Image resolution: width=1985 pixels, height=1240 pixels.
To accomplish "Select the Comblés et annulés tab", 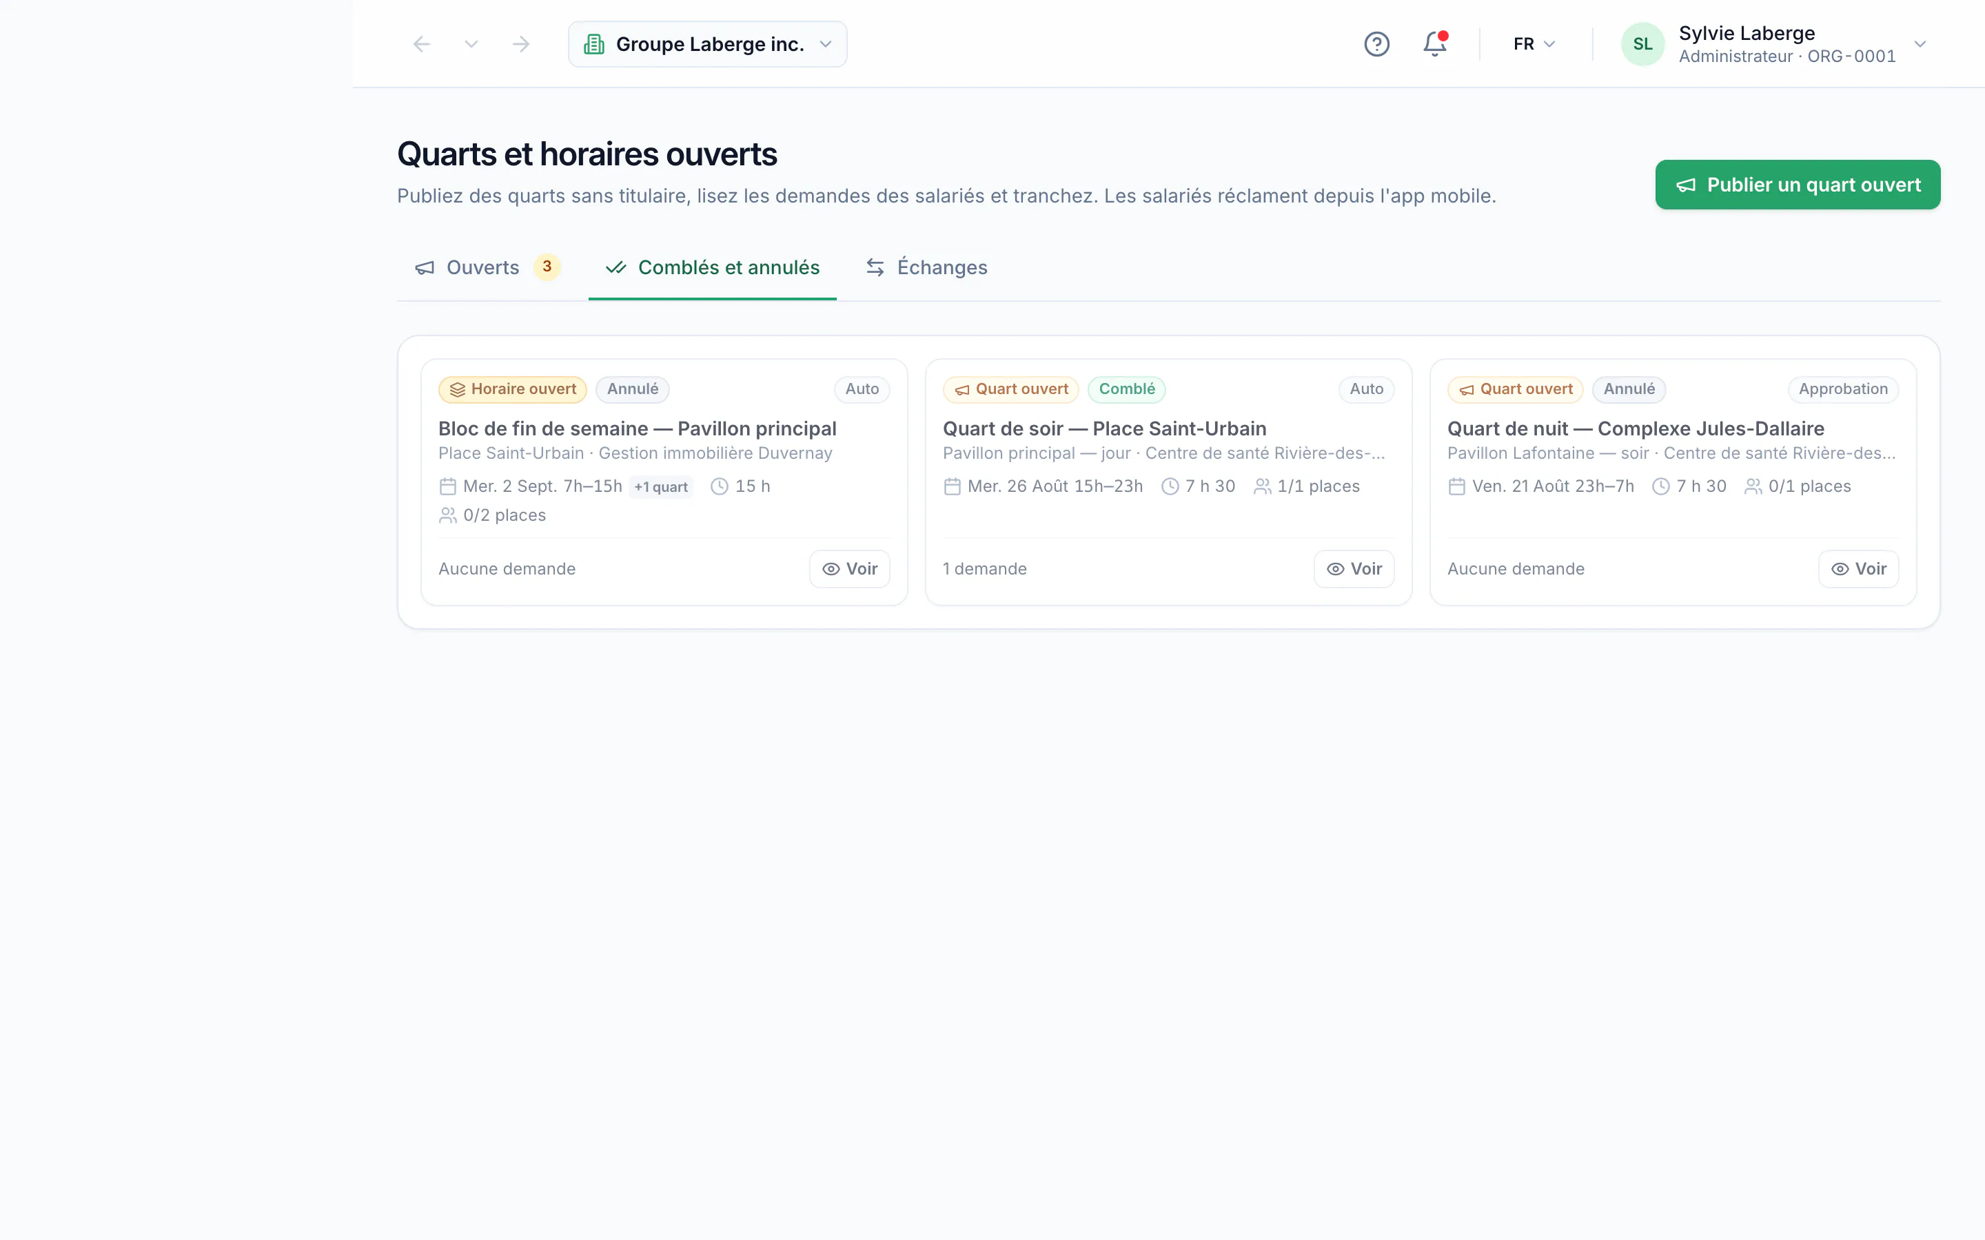I will click(x=712, y=267).
